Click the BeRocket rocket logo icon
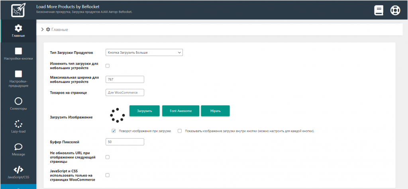The image size is (408, 189). point(18,10)
